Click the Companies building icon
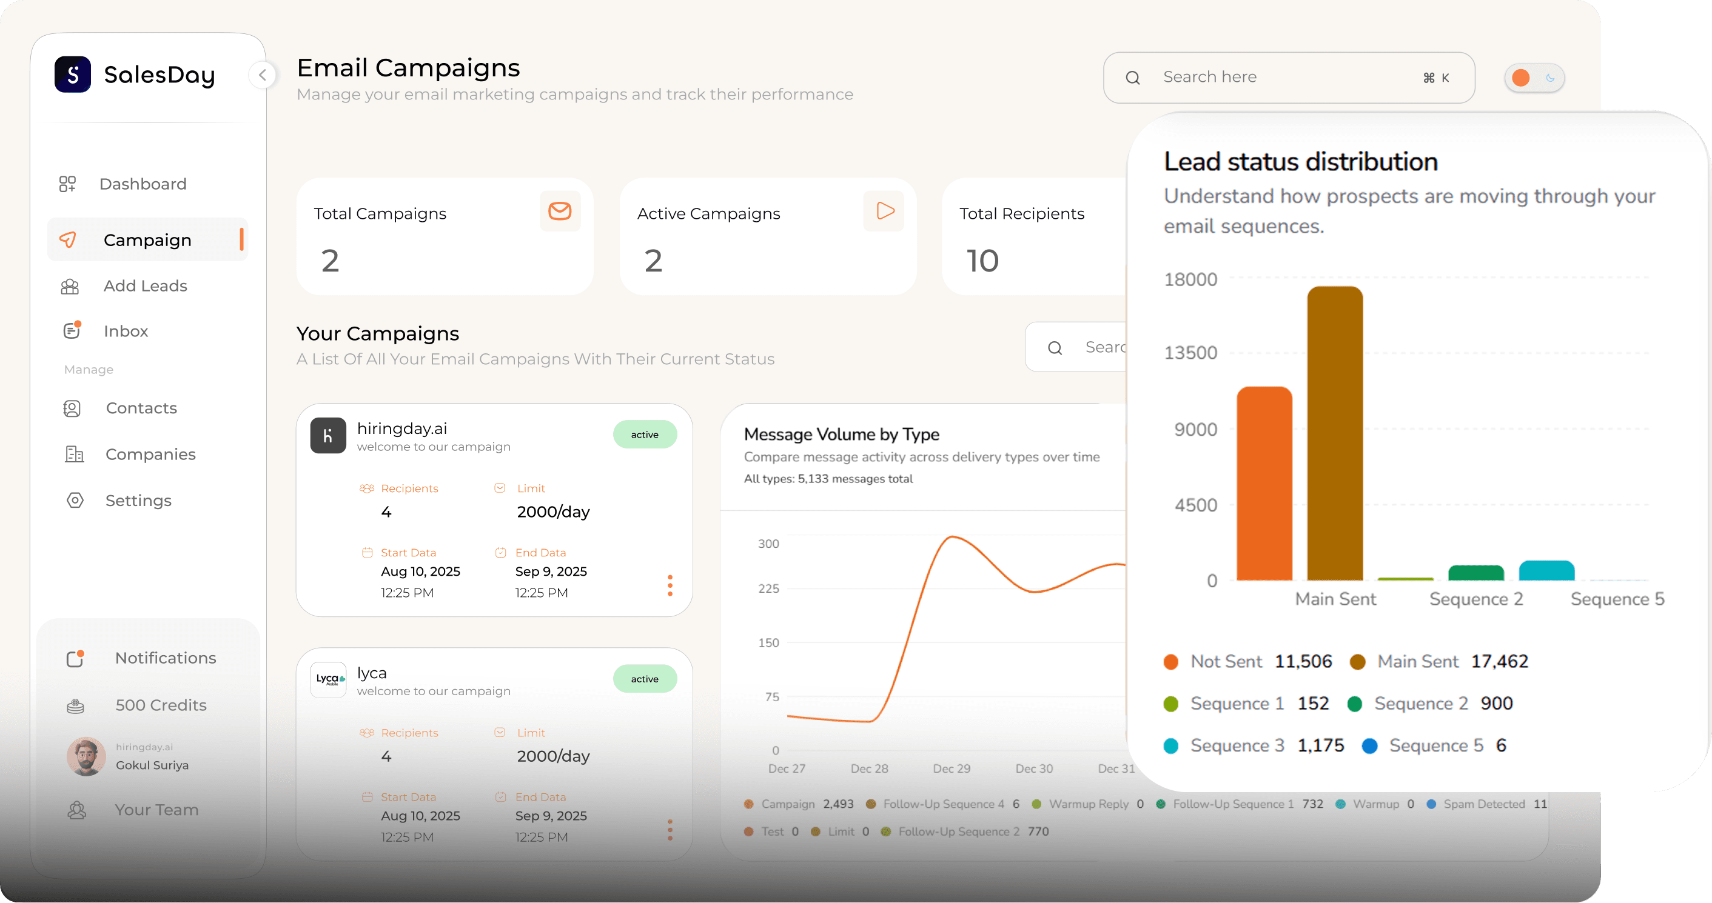Screen dimensions: 1712x903 point(74,454)
